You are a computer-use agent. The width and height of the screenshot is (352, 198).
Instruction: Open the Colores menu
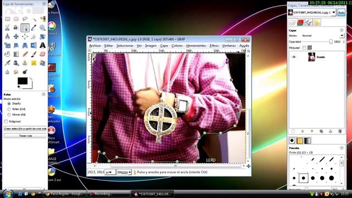(x=177, y=46)
